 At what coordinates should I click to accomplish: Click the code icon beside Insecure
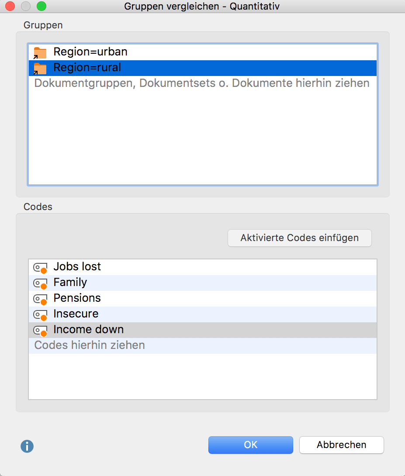coord(40,314)
